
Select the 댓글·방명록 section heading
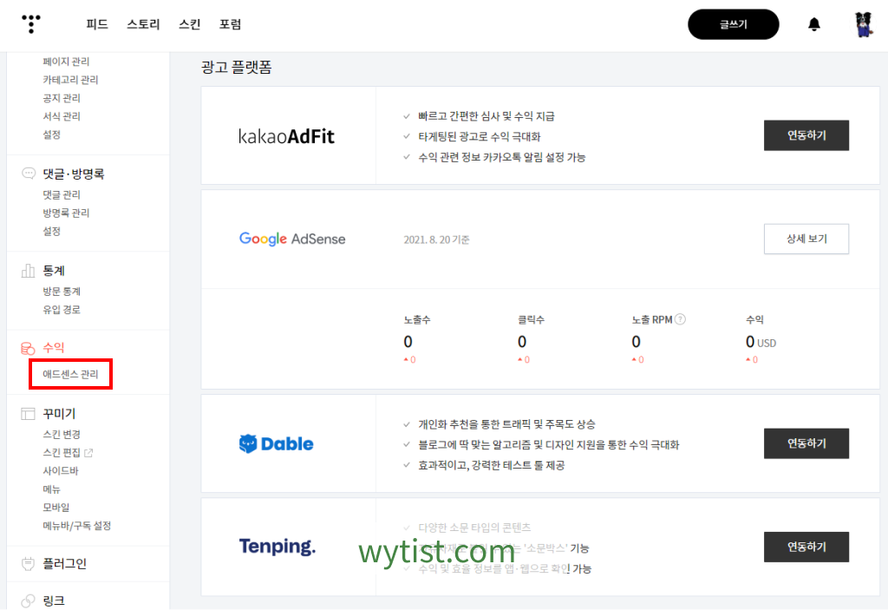pos(74,174)
